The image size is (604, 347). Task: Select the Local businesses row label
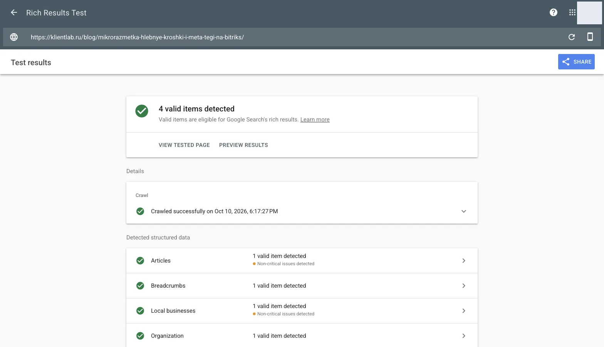(173, 311)
